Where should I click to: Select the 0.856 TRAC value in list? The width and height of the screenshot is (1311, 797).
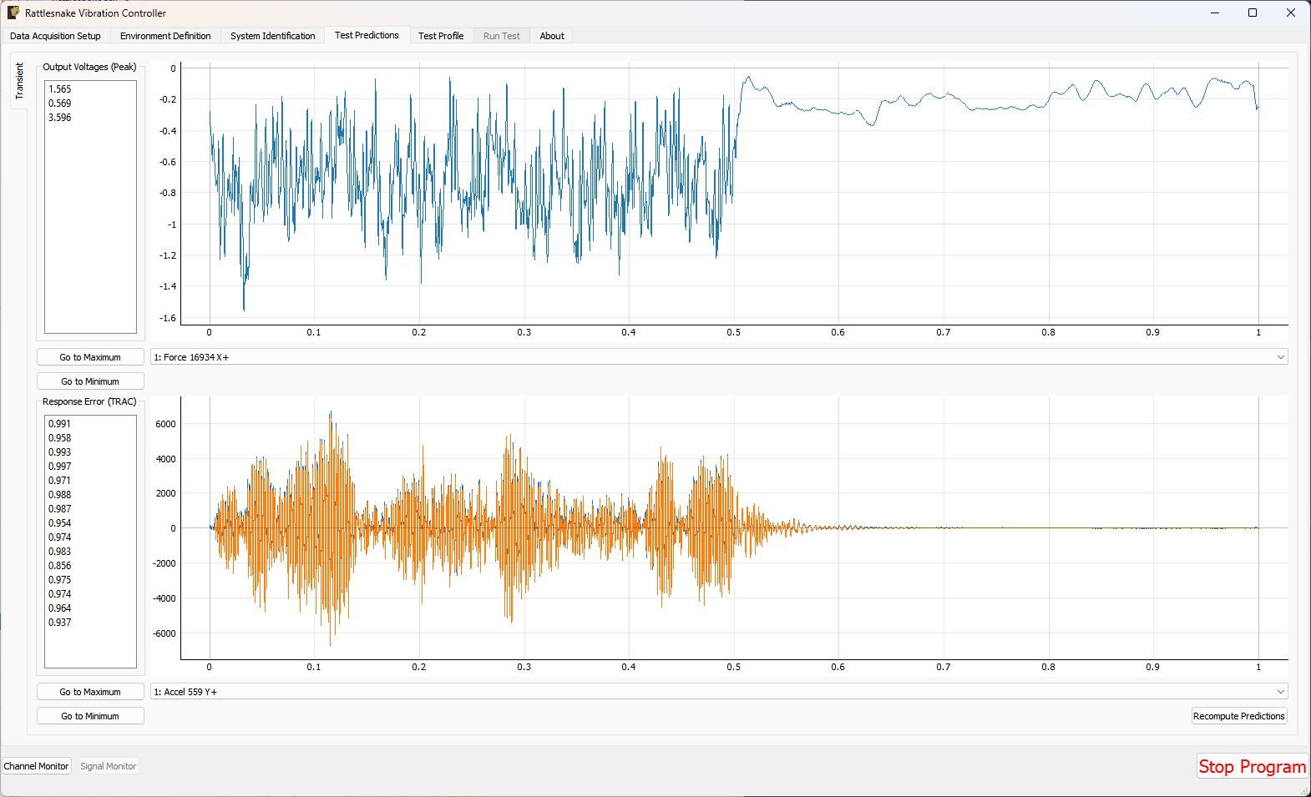[60, 566]
